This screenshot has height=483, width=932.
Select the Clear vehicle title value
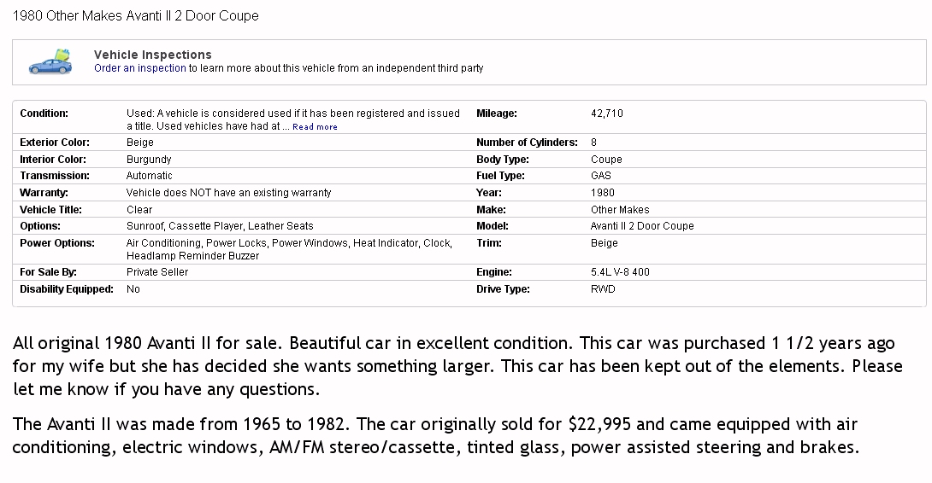pyautogui.click(x=139, y=210)
